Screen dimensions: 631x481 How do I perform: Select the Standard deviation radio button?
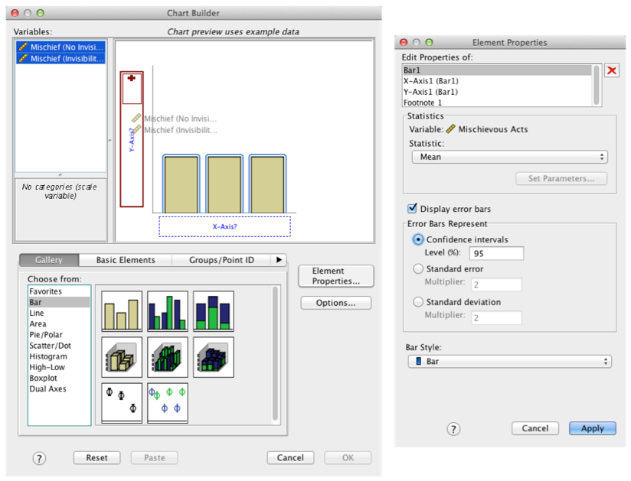point(418,302)
